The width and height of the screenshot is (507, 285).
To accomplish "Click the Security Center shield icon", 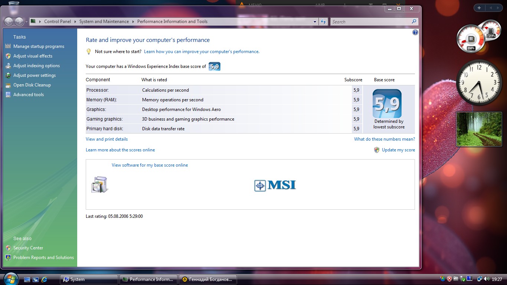I will tap(8, 248).
